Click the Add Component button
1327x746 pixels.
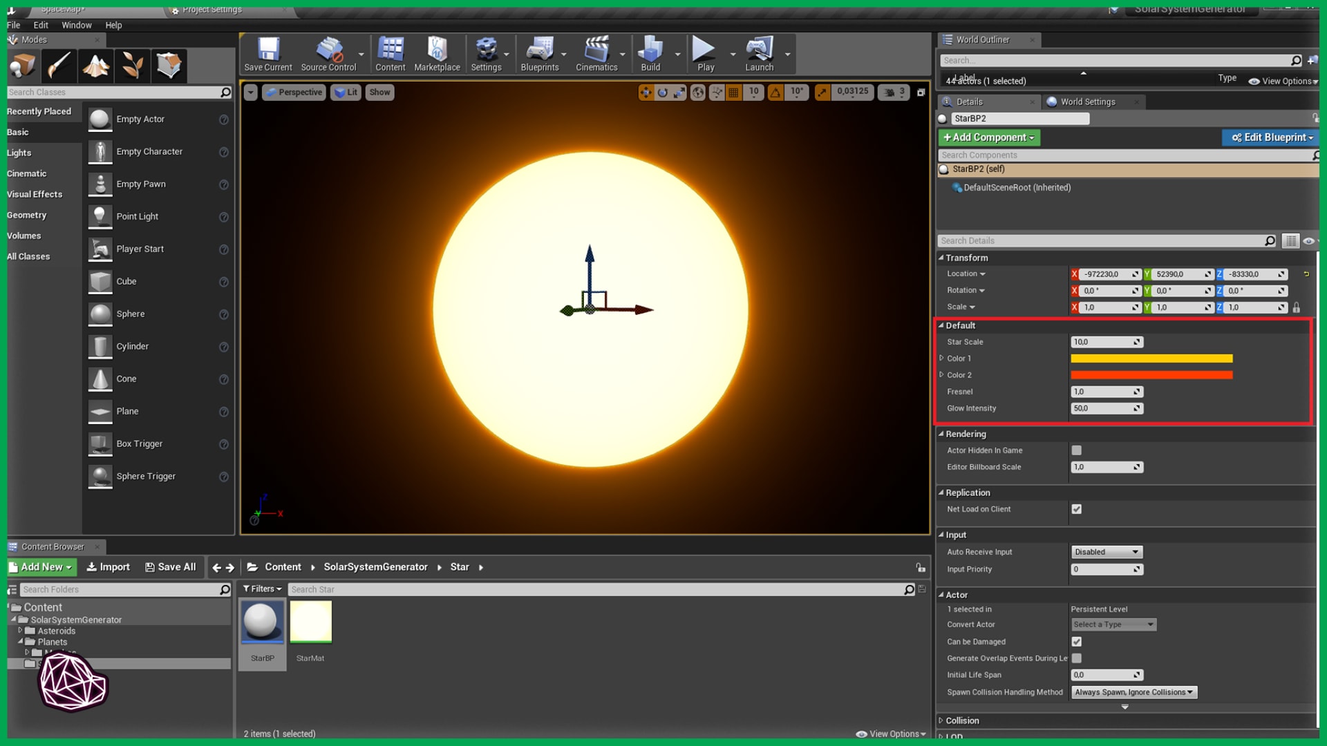(x=988, y=137)
